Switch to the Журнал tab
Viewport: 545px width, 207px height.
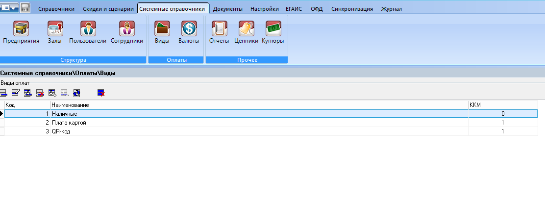coord(392,9)
